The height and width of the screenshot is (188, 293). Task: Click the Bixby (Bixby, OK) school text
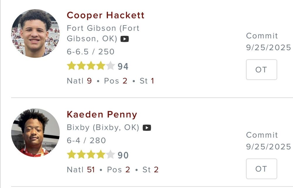103,128
